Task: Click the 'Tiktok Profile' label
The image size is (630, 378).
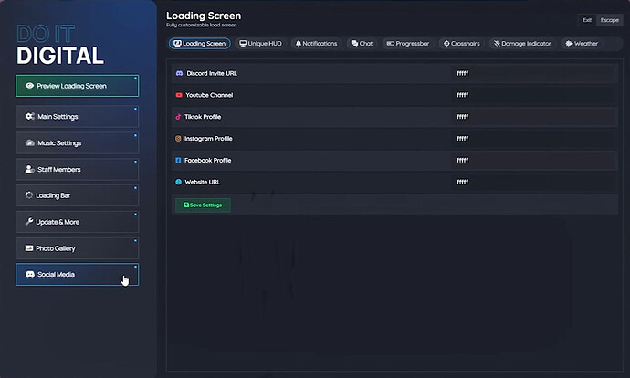Action: [x=203, y=117]
